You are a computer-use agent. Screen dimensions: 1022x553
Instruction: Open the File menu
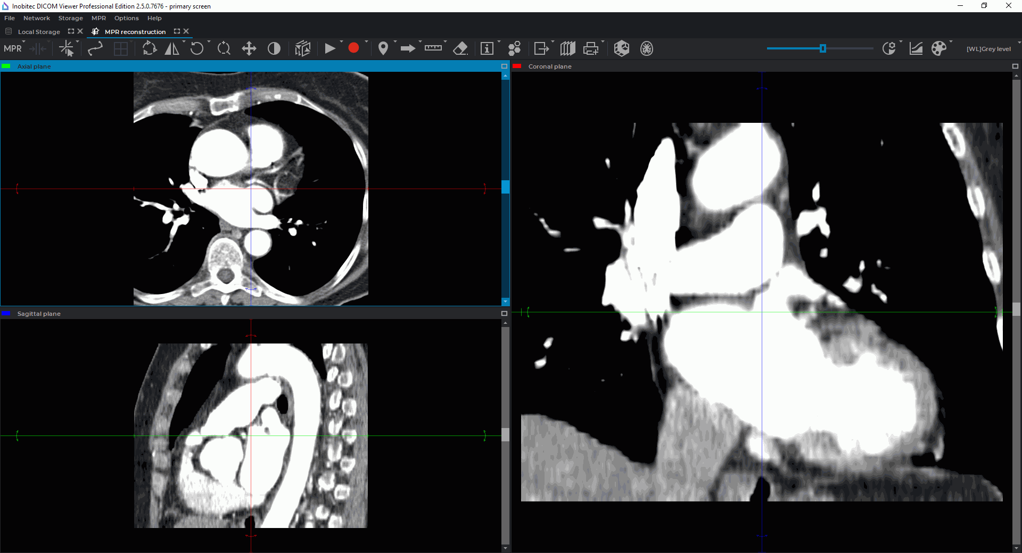(x=10, y=18)
